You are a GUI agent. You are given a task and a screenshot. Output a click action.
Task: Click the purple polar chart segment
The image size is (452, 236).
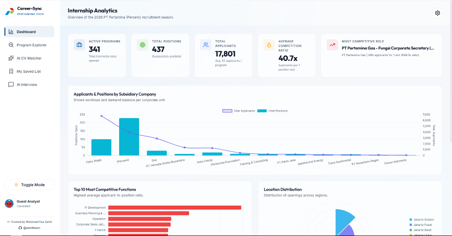tap(347, 231)
